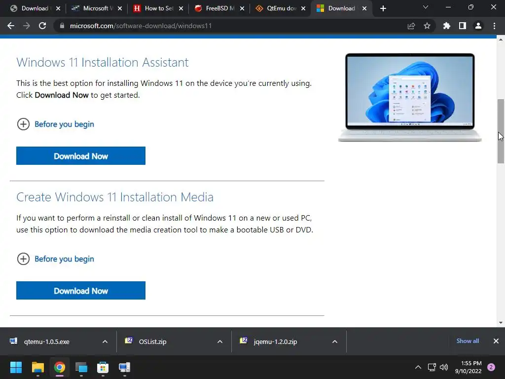505x379 pixels.
Task: Click the browser forward arrow
Action: [x=27, y=26]
